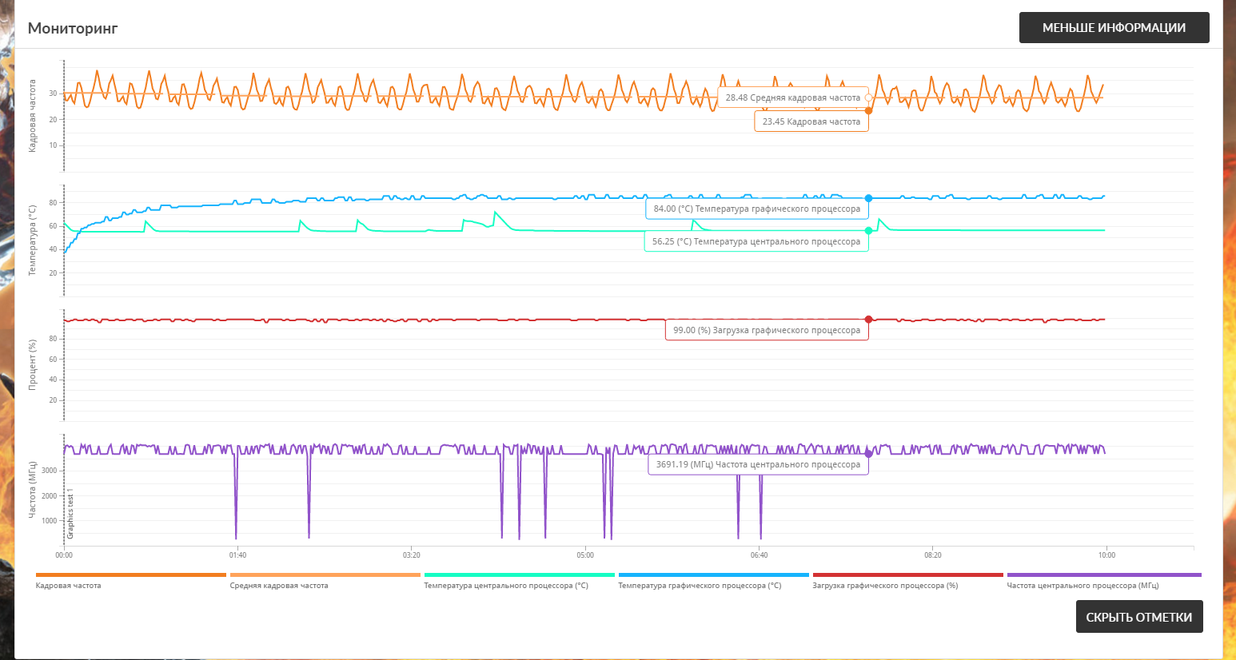Click the 08:20 time axis label
Image resolution: width=1236 pixels, height=660 pixels.
pos(933,555)
